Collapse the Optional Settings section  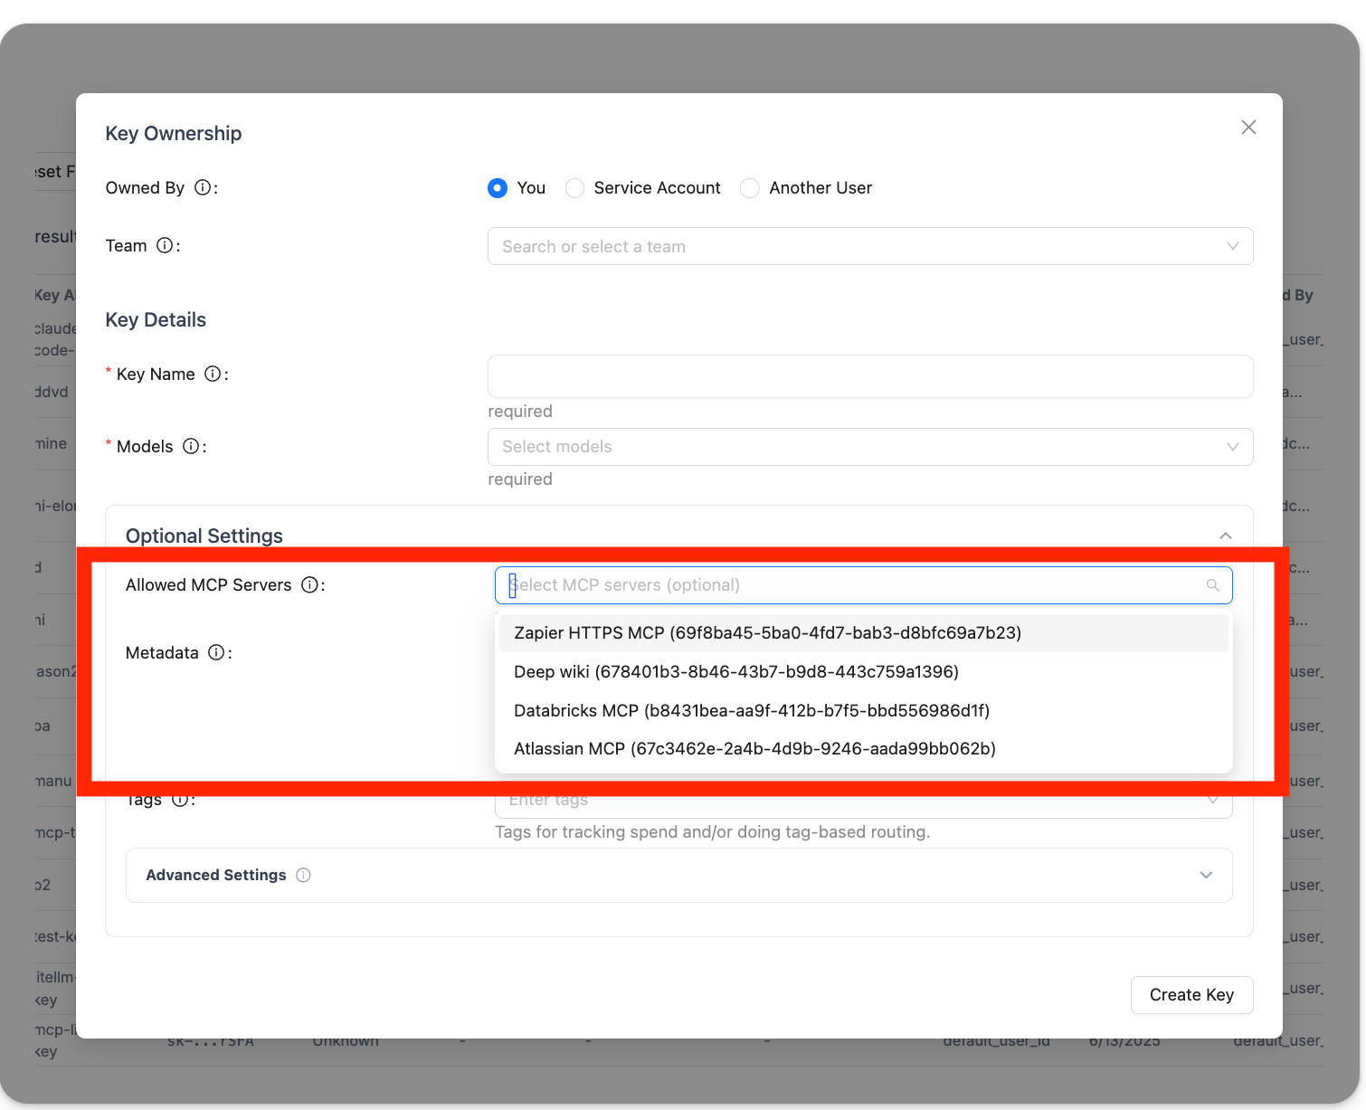(1225, 536)
